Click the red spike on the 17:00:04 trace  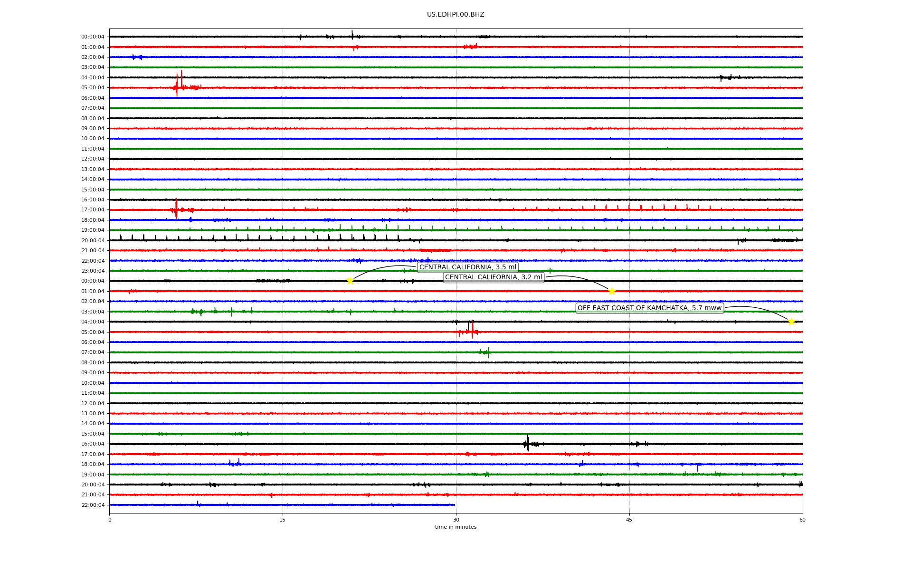pyautogui.click(x=176, y=208)
